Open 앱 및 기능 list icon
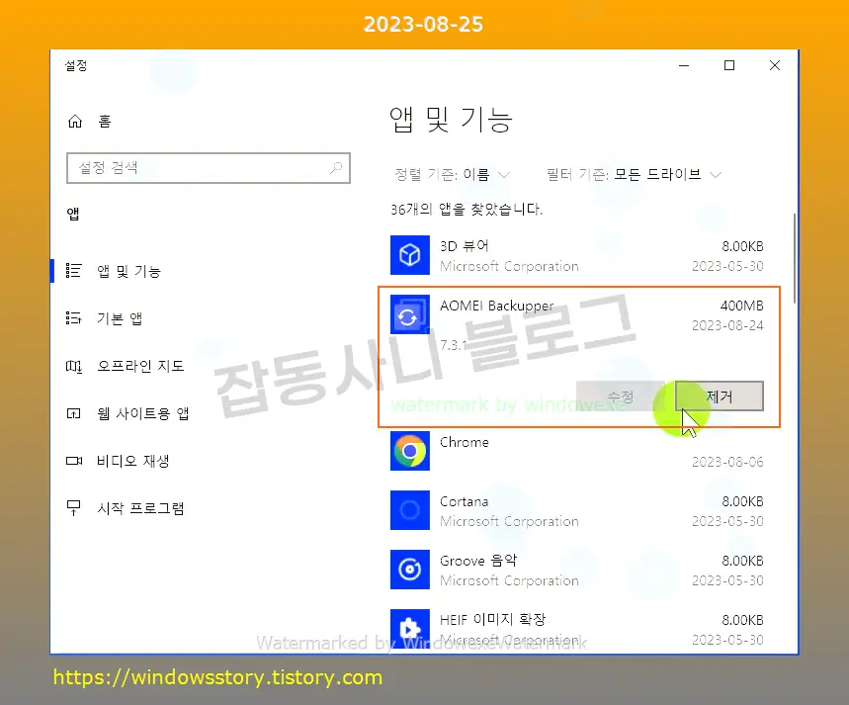 tap(74, 270)
